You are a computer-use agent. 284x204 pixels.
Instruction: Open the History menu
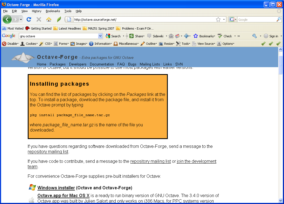tap(37, 11)
